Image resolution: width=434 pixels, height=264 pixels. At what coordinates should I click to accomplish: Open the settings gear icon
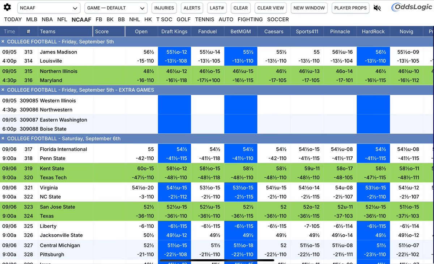coord(8,8)
